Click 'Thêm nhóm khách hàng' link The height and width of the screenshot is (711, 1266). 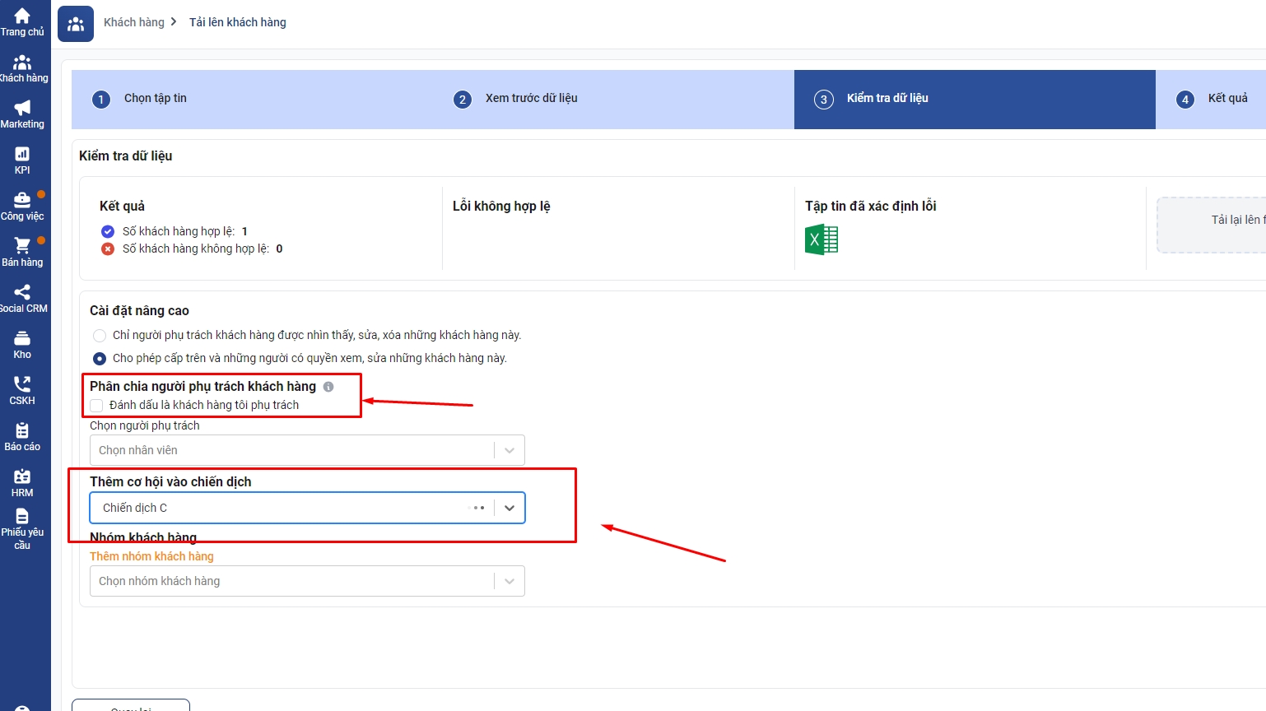[151, 556]
